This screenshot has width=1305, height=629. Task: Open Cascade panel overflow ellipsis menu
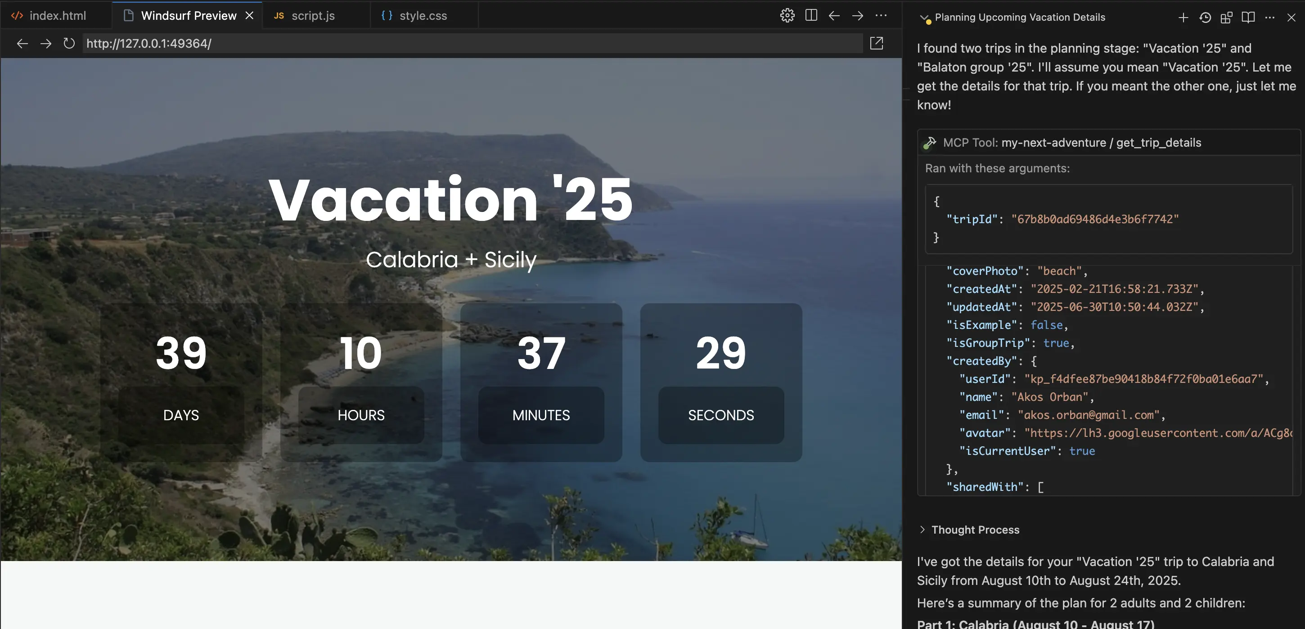point(1270,17)
